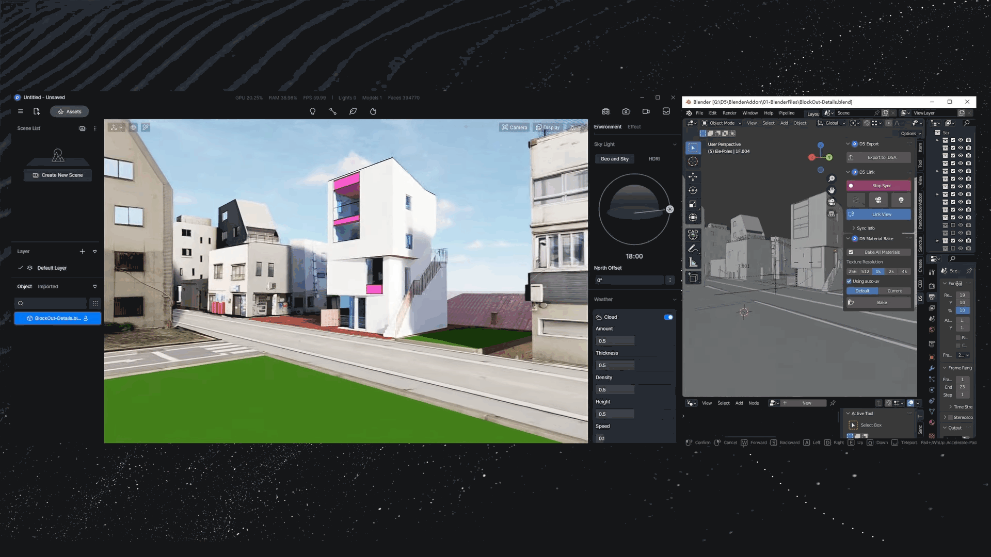Viewport: 991px width, 557px height.
Task: Enable the Cloud weather toggle
Action: tap(668, 317)
